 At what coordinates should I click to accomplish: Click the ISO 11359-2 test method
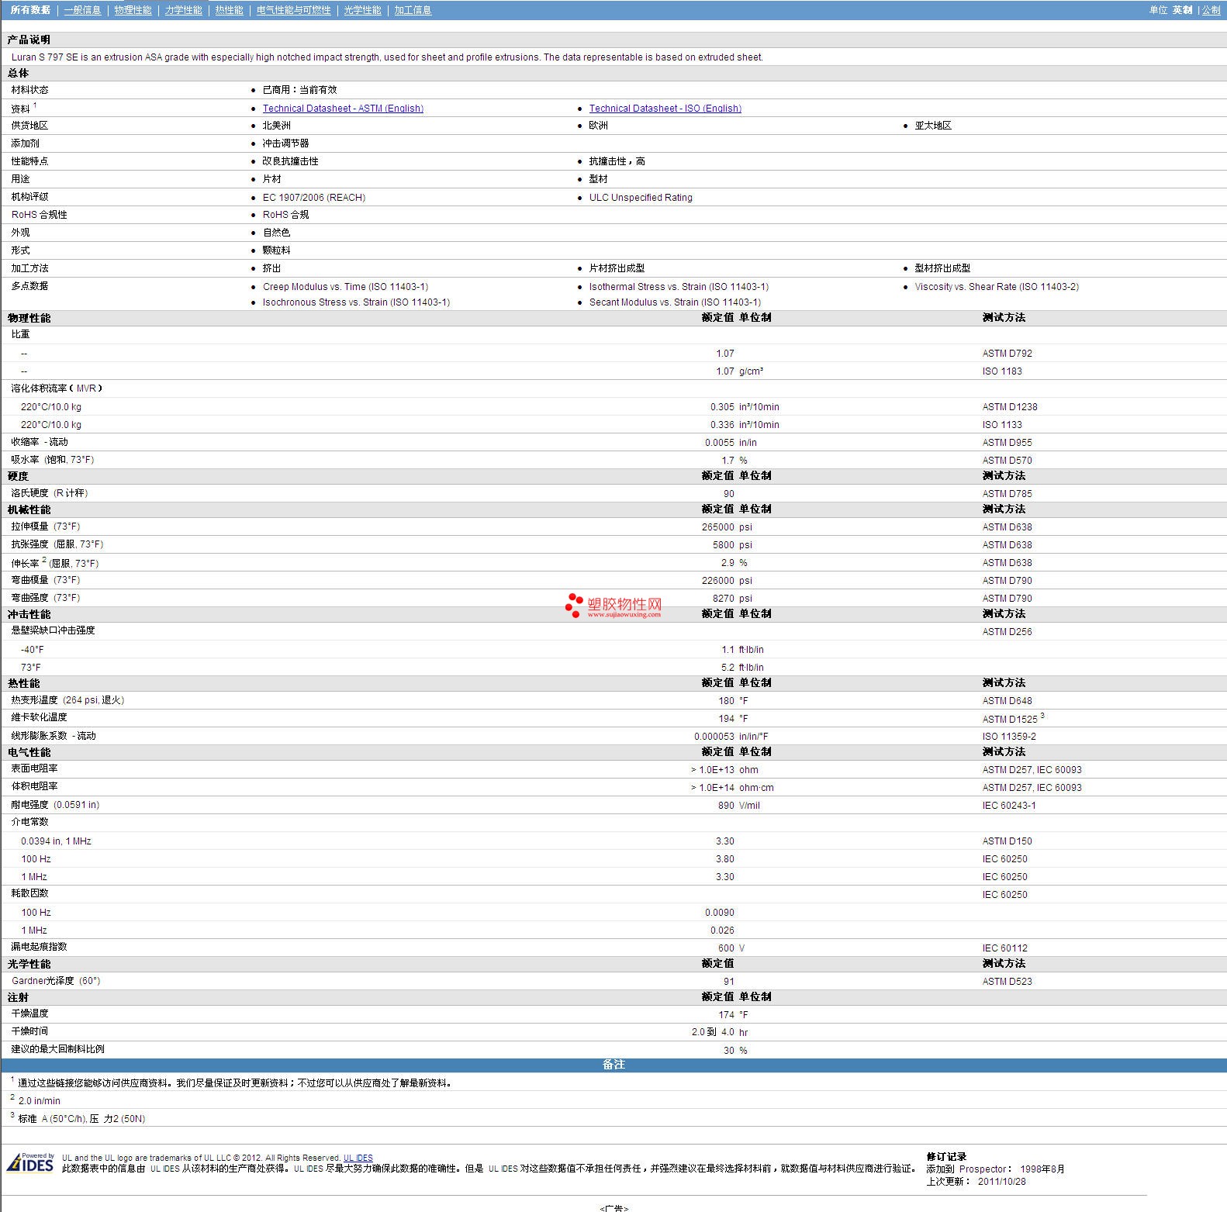click(x=1009, y=737)
